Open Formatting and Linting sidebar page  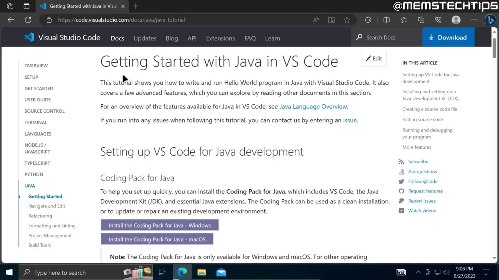coord(52,226)
